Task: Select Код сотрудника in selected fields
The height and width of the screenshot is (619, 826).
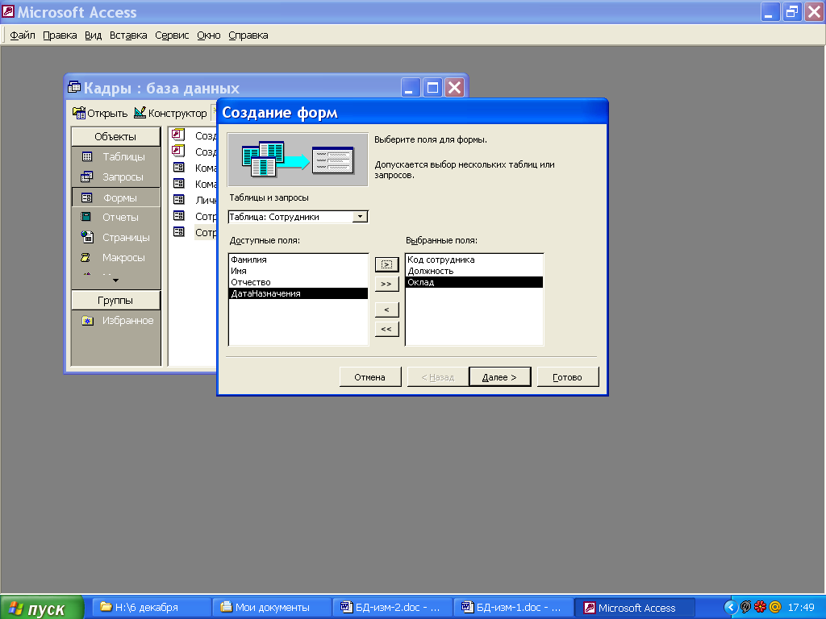Action: pos(474,260)
